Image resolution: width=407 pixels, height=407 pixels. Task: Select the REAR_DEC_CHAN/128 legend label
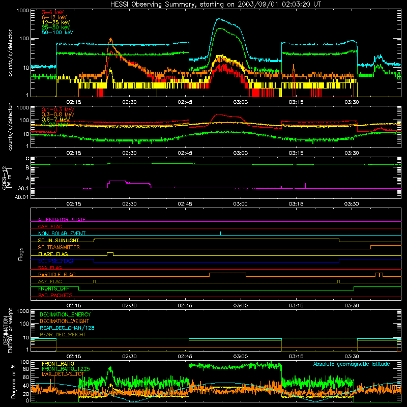(x=67, y=328)
